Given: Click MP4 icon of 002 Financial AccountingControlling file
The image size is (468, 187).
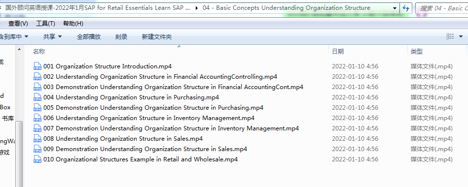Looking at the screenshot, I should click(x=37, y=77).
